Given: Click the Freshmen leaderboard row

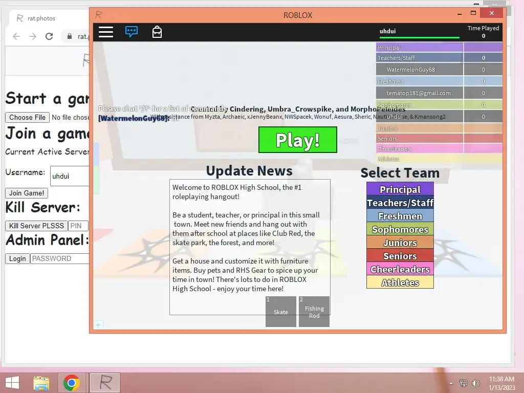Looking at the screenshot, I should coord(439,81).
